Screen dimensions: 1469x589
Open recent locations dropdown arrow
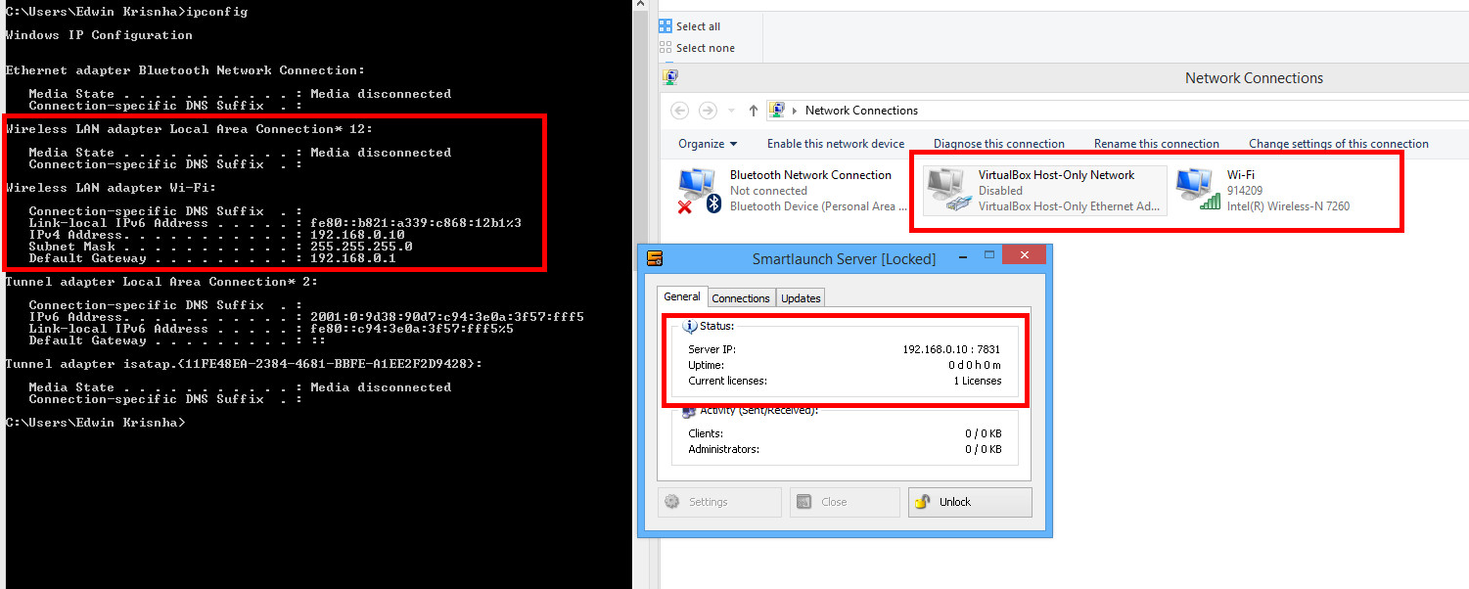[730, 111]
